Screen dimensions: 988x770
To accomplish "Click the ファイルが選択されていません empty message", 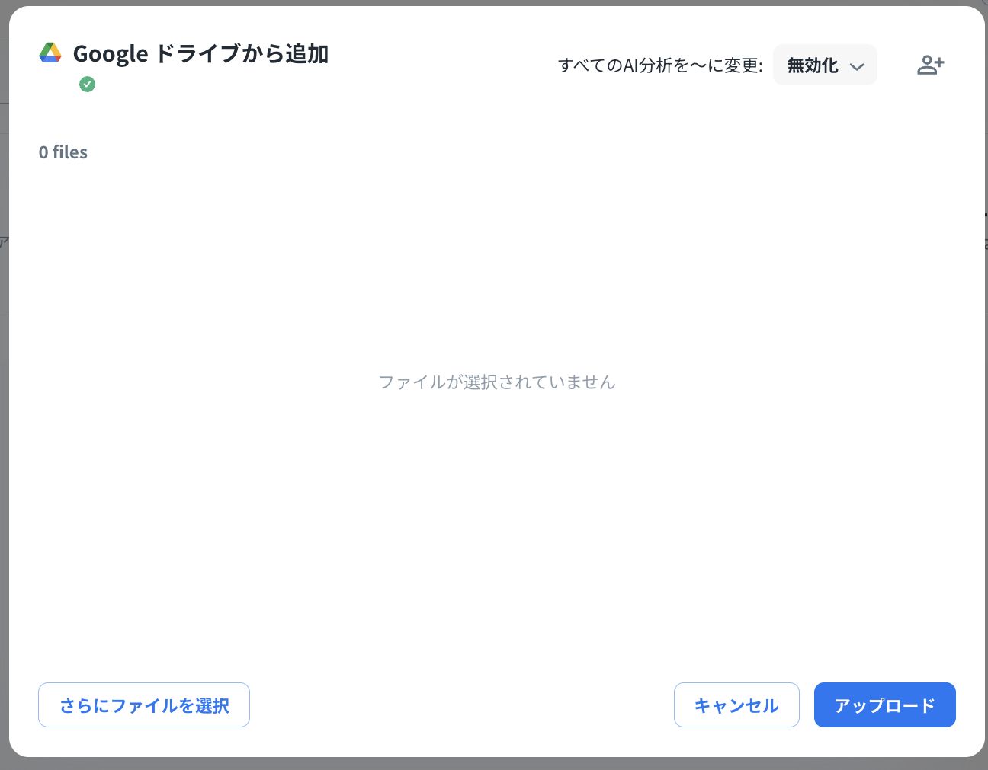I will (x=497, y=382).
